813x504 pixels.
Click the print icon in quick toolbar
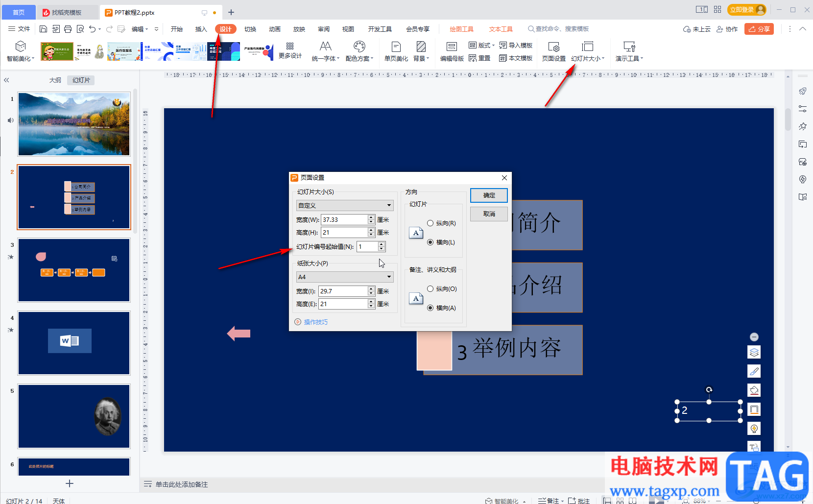tap(68, 29)
